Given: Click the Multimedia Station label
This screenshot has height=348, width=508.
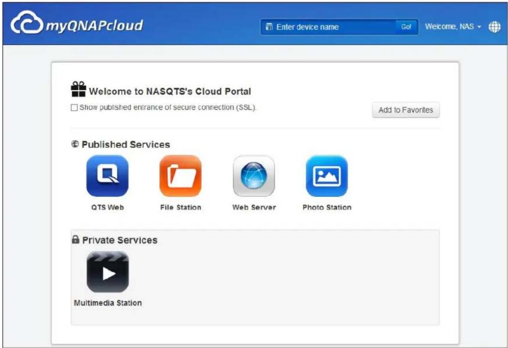Looking at the screenshot, I should tap(108, 303).
